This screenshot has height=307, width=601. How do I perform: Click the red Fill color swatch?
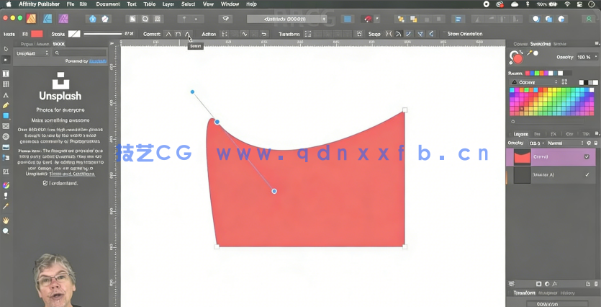tap(37, 34)
